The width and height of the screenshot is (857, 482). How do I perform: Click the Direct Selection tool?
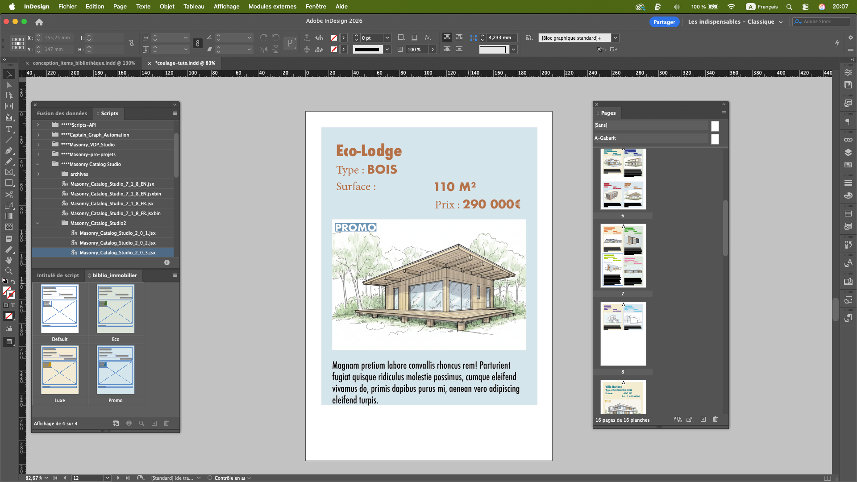click(x=8, y=85)
